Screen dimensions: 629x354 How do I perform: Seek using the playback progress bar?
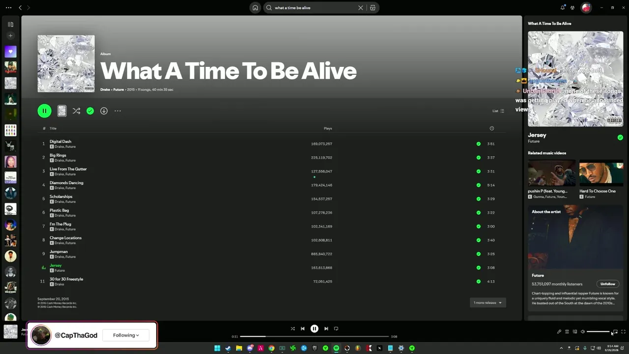point(314,337)
